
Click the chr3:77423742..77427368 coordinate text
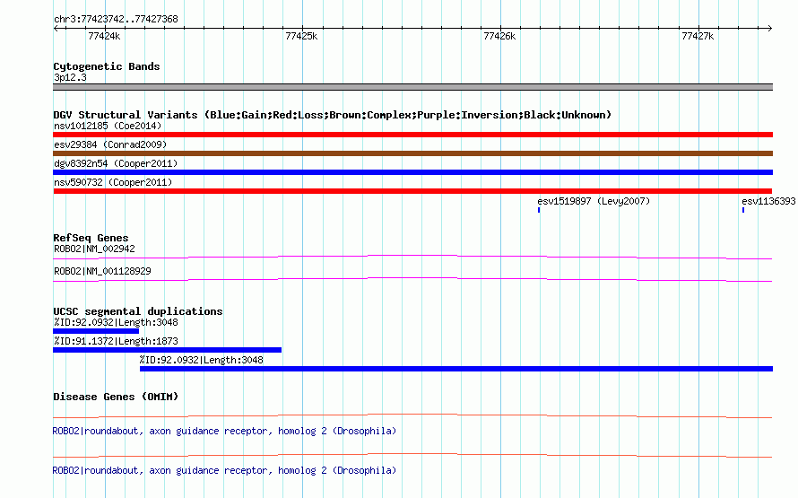point(116,20)
